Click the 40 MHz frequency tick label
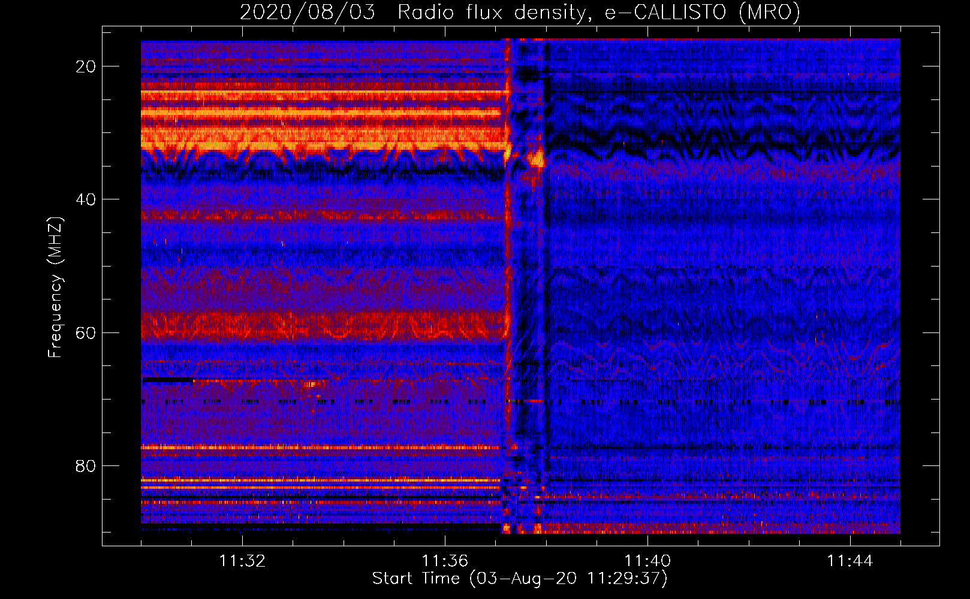970x599 pixels. pos(86,199)
